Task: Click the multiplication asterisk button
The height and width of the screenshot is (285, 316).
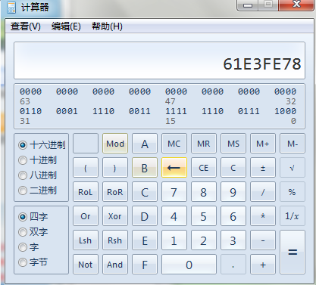Action: [263, 216]
